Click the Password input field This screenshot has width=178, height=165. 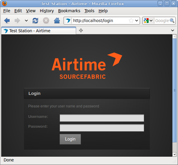coord(102,128)
